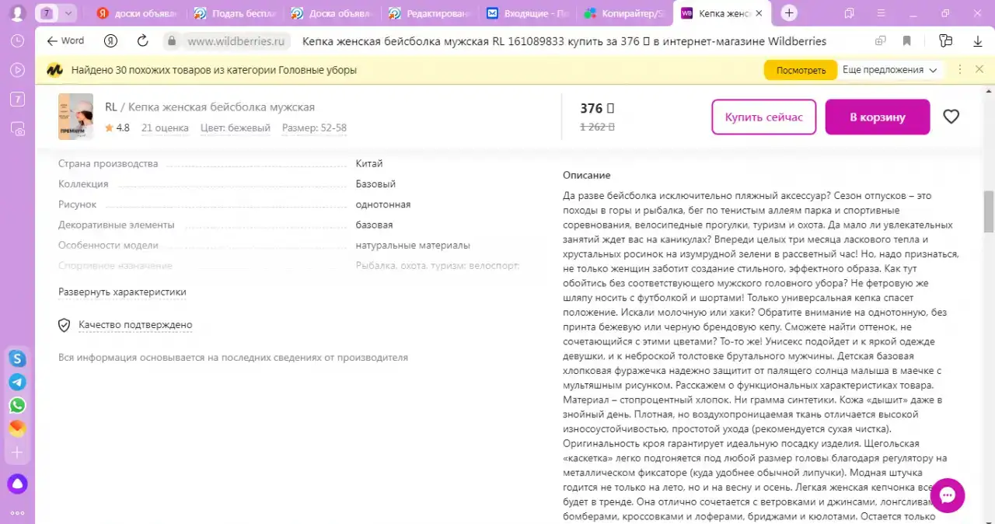Open Telegram from the sidebar
Screen dimensions: 995x524
coord(17,382)
